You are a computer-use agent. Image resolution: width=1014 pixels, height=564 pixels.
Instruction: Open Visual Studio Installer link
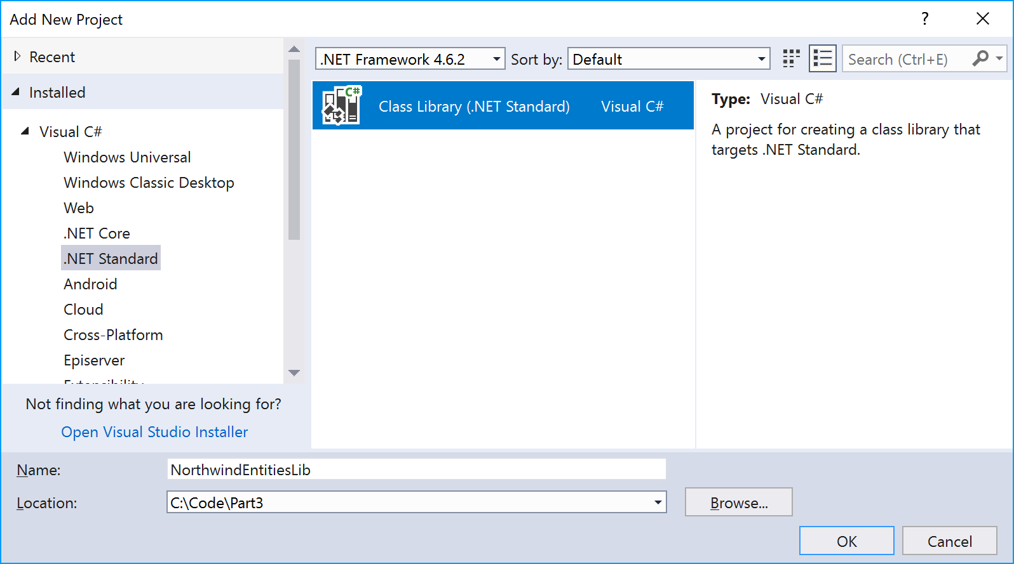pos(154,432)
